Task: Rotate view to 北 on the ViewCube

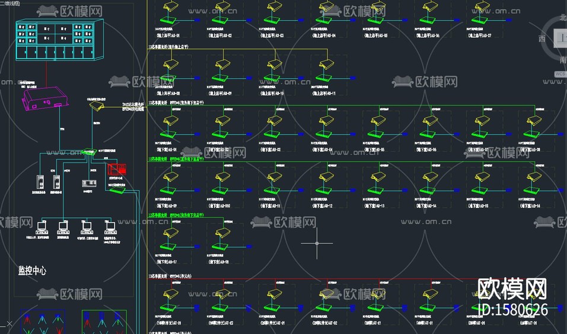Action: (x=563, y=17)
